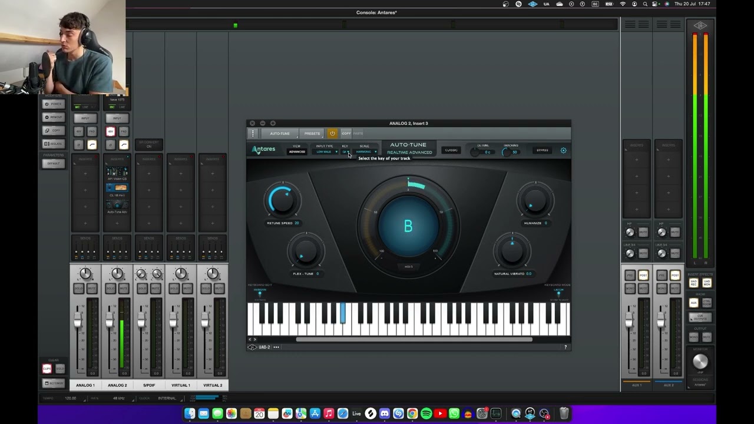Viewport: 754px width, 424px height.
Task: Add insert in Analog 1 first empty slot
Action: pos(85,173)
